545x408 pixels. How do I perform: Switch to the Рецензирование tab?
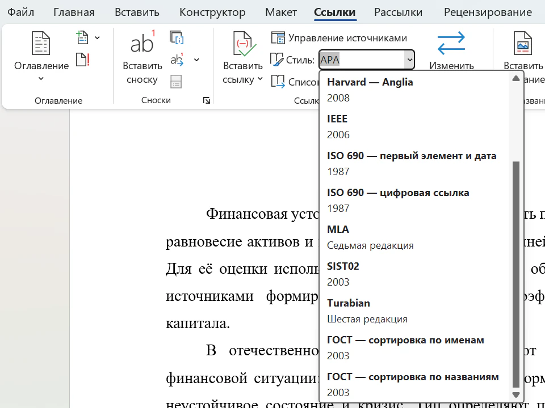pos(488,12)
